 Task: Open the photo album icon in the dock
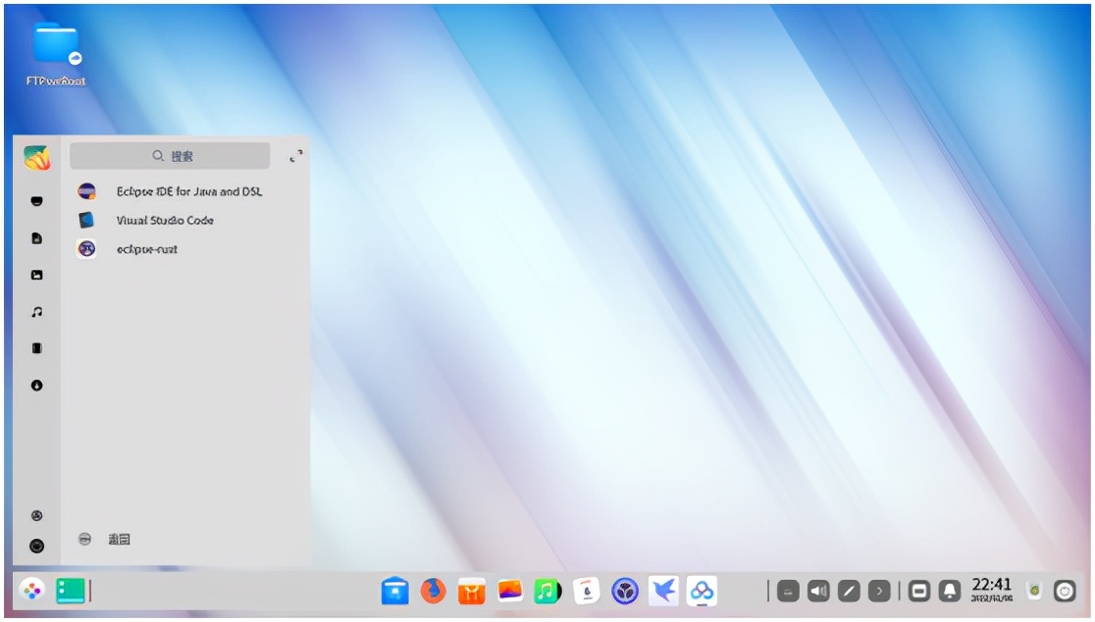[x=509, y=591]
